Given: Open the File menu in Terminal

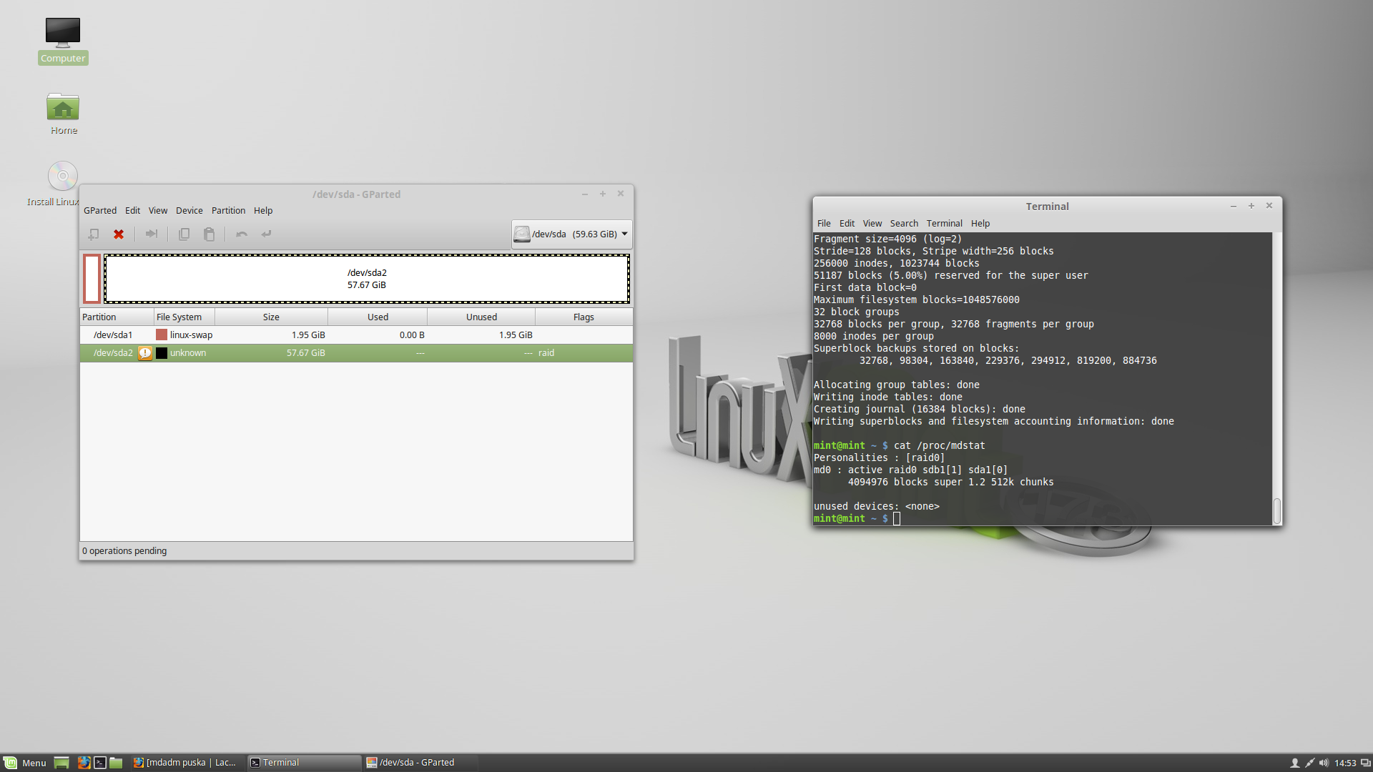Looking at the screenshot, I should tap(824, 223).
